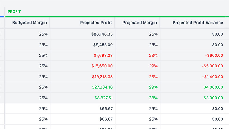Click the green $3,000.00 variance cell
This screenshot has height=129, width=229.
tap(213, 98)
